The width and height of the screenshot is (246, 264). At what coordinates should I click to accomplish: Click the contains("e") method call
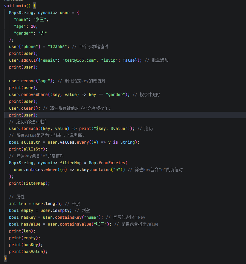coord(107,170)
